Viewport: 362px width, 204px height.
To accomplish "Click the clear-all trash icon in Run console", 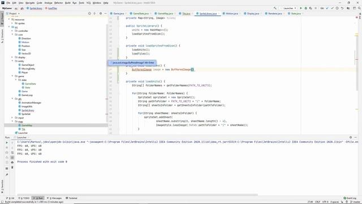I will tap(12, 167).
